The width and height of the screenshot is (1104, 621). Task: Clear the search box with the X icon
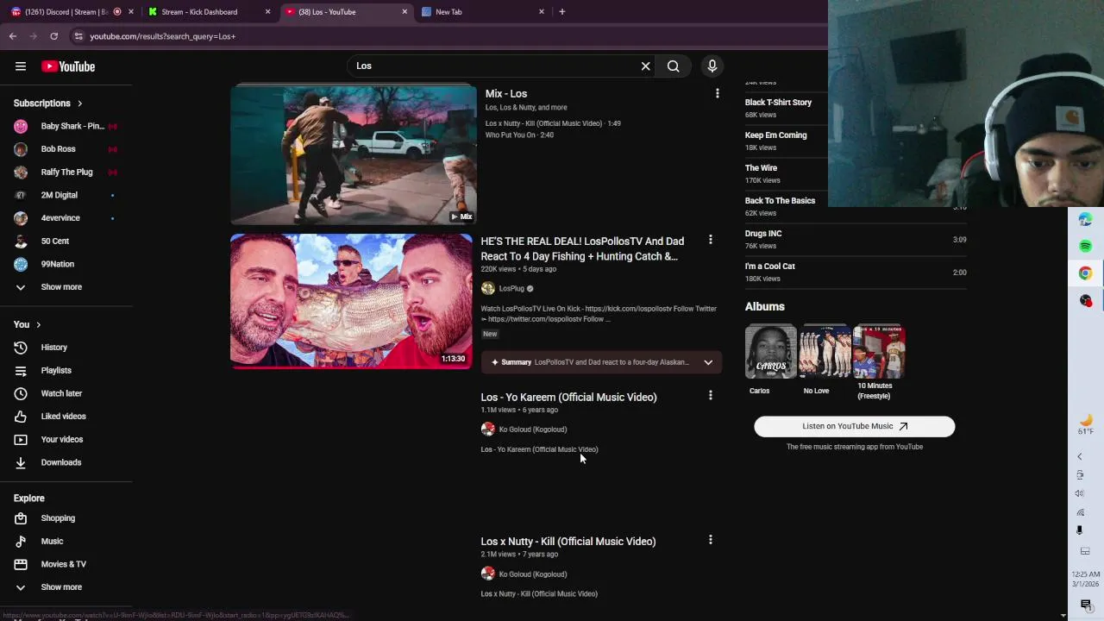click(x=645, y=66)
